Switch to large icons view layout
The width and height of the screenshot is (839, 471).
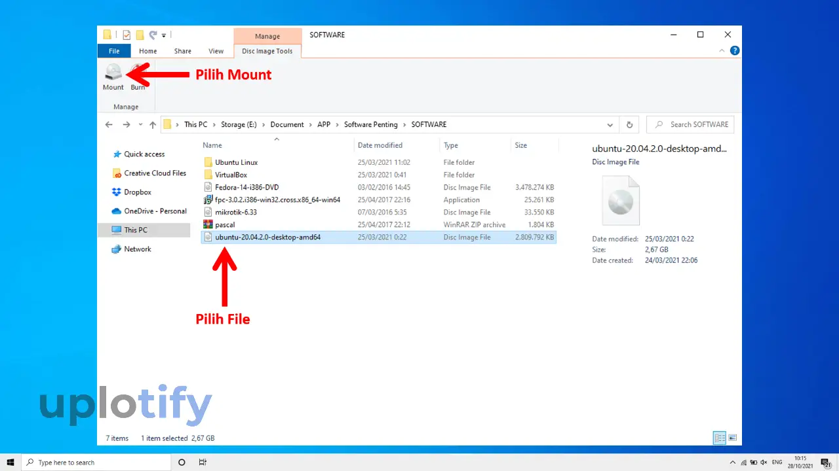pyautogui.click(x=733, y=438)
